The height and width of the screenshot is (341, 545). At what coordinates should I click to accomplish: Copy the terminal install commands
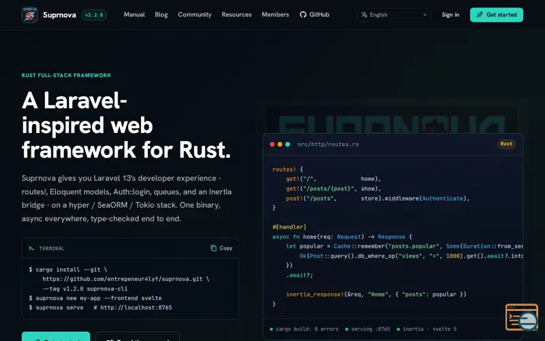[221, 248]
